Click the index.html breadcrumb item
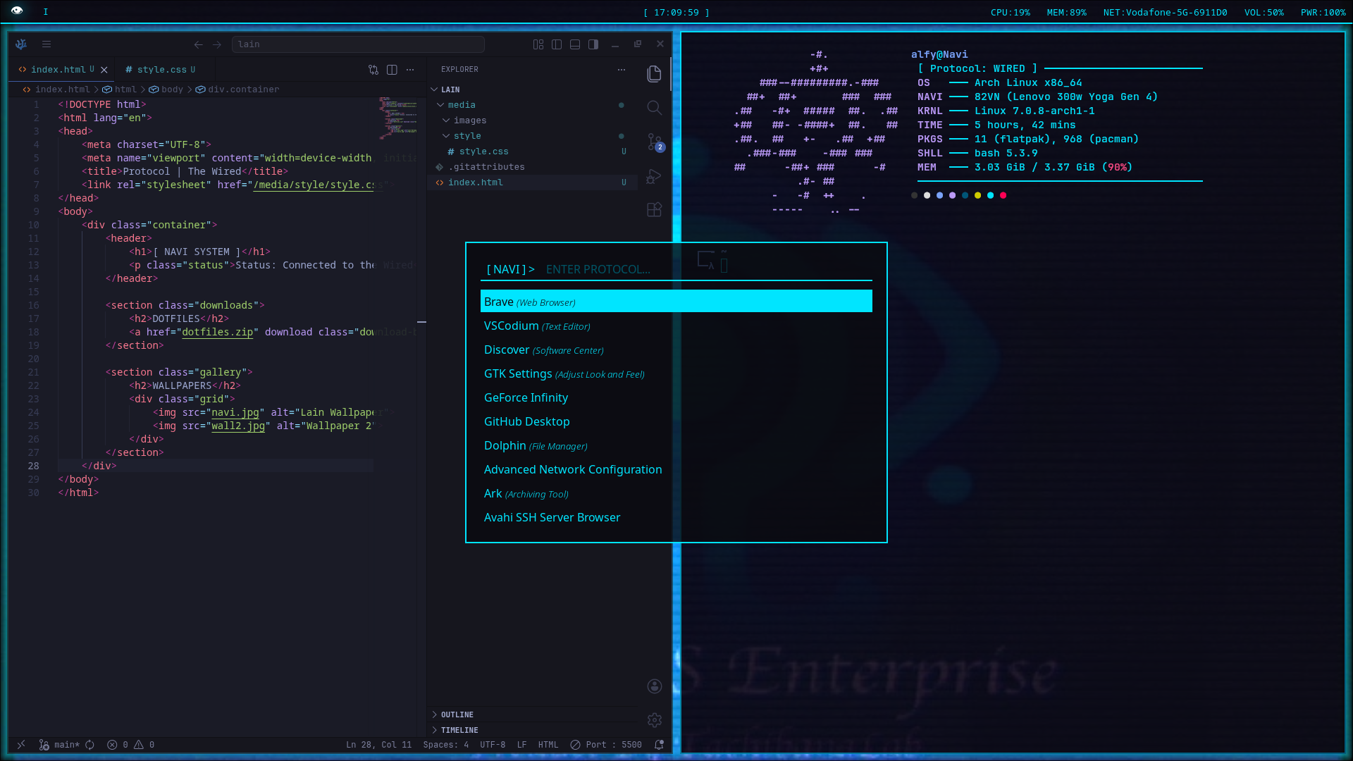Screen dimensions: 1353x761 tap(56, 89)
